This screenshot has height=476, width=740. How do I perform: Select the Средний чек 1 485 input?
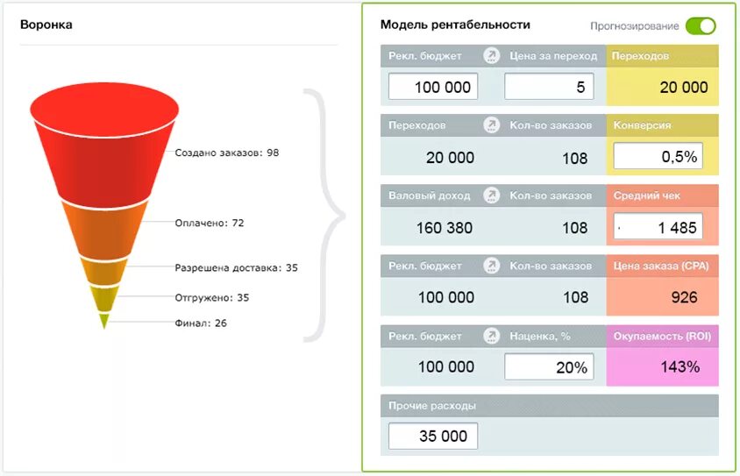point(658,226)
